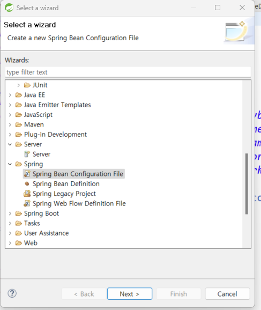Select the Server wizard label under Server

click(41, 154)
